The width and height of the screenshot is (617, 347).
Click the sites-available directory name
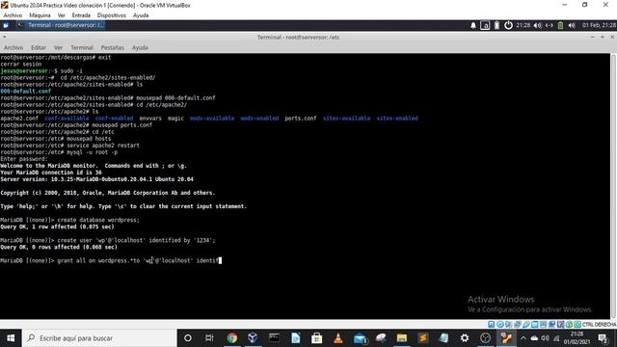(x=346, y=118)
